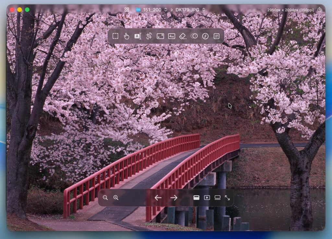Zoom in using the plus magnifier
Viewport: 332px width, 239px height.
click(116, 198)
